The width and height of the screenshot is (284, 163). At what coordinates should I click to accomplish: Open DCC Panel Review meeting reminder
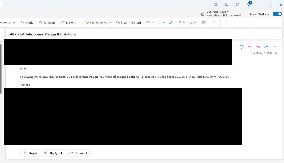tap(222, 14)
